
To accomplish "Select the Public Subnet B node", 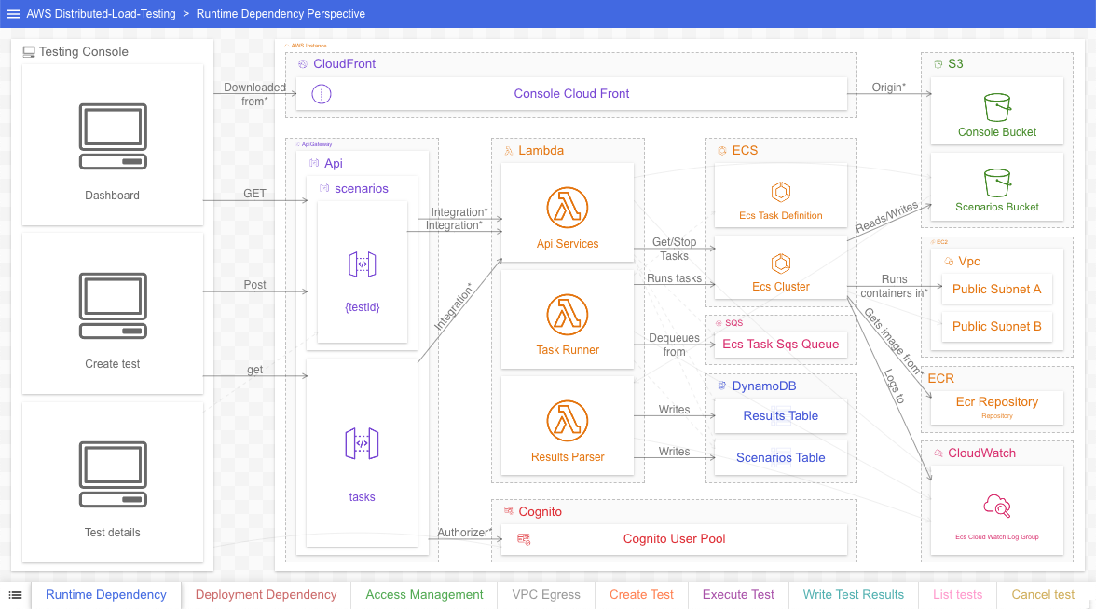I will tap(997, 327).
